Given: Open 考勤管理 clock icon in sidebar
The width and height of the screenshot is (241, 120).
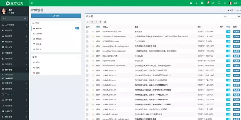Looking at the screenshot, I should coord(3,53).
